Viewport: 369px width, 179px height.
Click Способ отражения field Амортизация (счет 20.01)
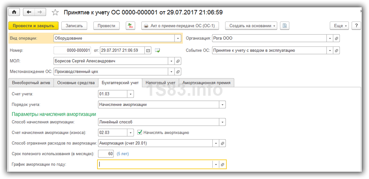155,143
